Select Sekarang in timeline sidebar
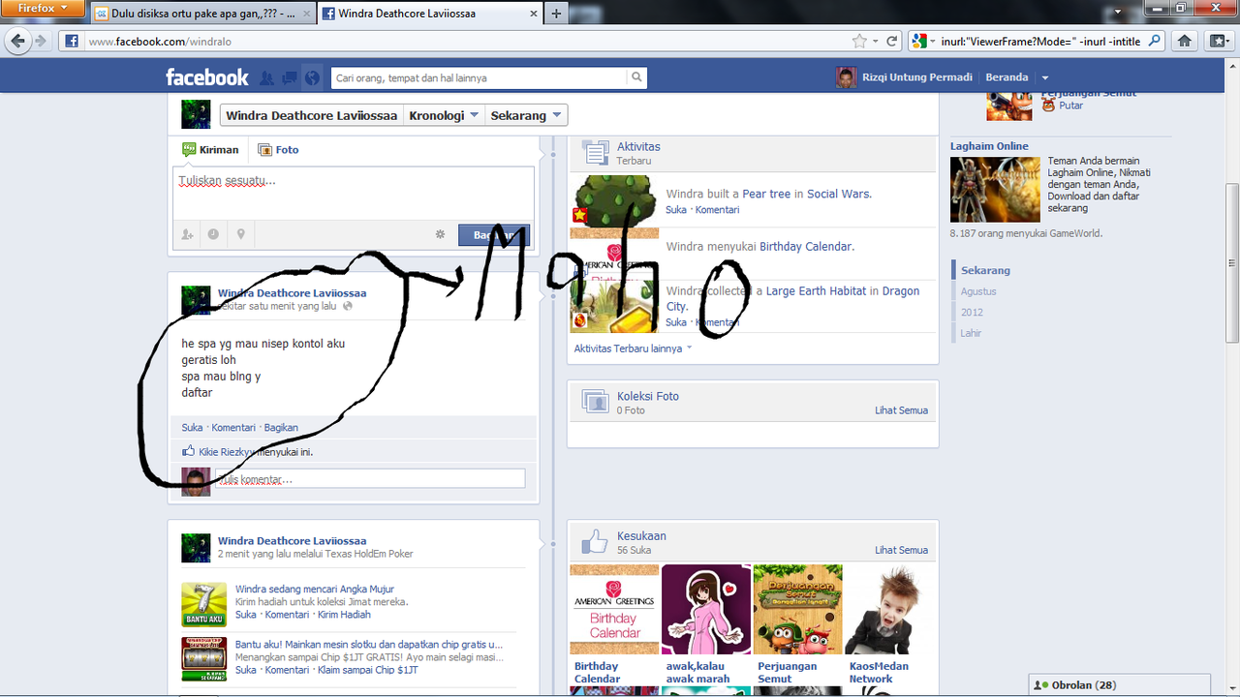The height and width of the screenshot is (697, 1240). tap(985, 270)
